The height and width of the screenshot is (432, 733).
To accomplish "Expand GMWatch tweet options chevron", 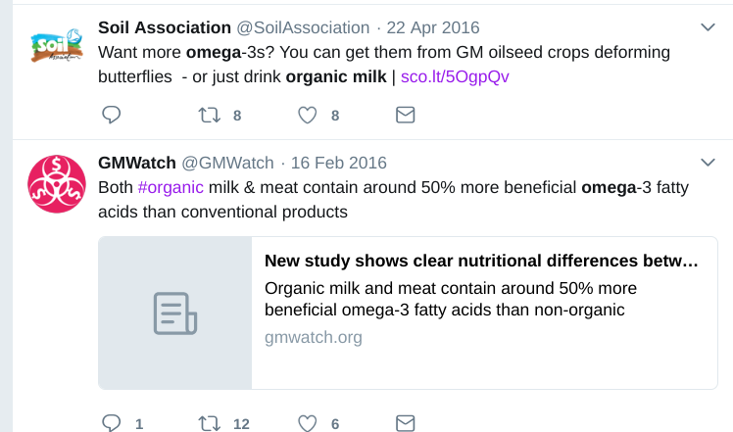I will click(x=709, y=162).
